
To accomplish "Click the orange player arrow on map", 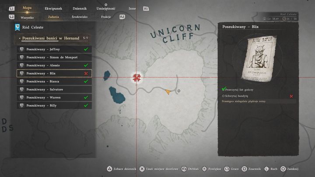I will (168, 92).
